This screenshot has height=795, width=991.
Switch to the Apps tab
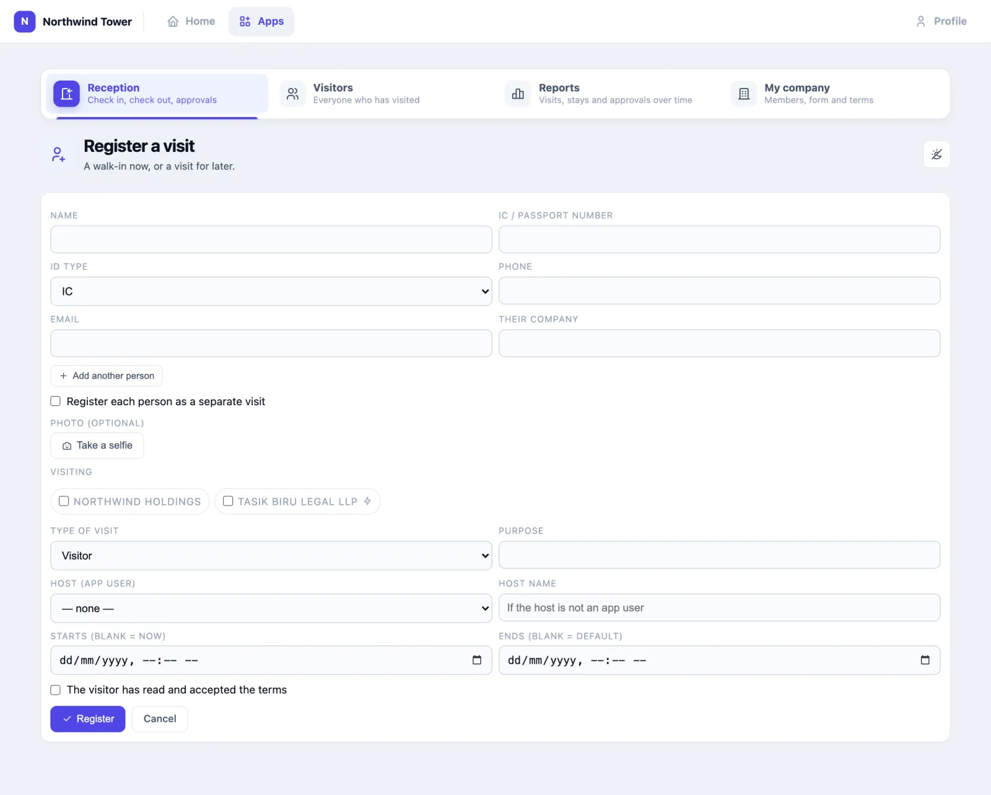click(261, 22)
